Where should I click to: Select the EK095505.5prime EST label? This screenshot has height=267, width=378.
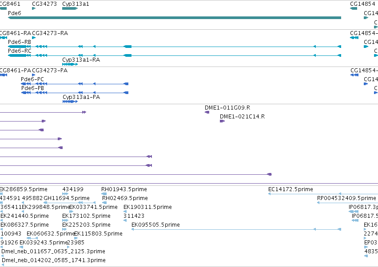click(155, 225)
